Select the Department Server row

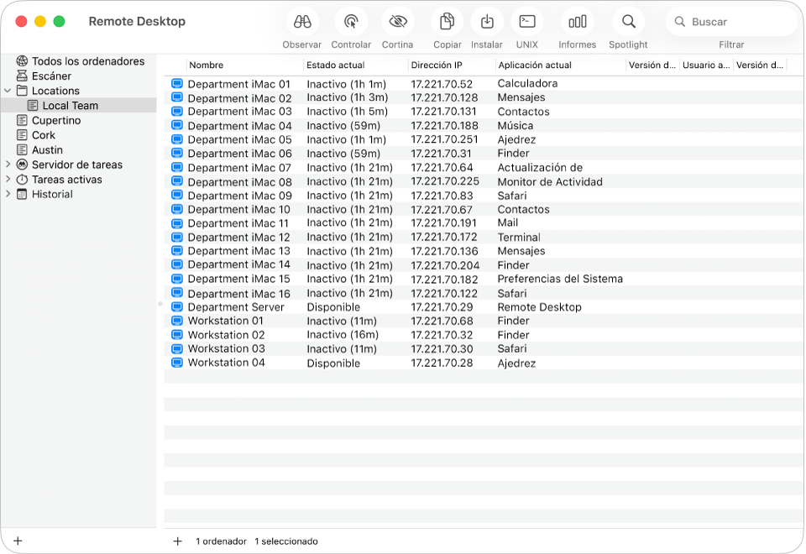(235, 306)
